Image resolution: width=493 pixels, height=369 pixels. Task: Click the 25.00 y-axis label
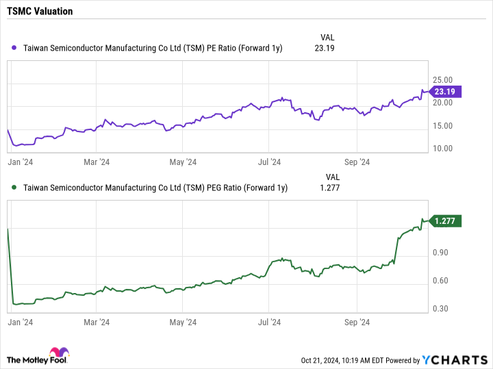443,80
